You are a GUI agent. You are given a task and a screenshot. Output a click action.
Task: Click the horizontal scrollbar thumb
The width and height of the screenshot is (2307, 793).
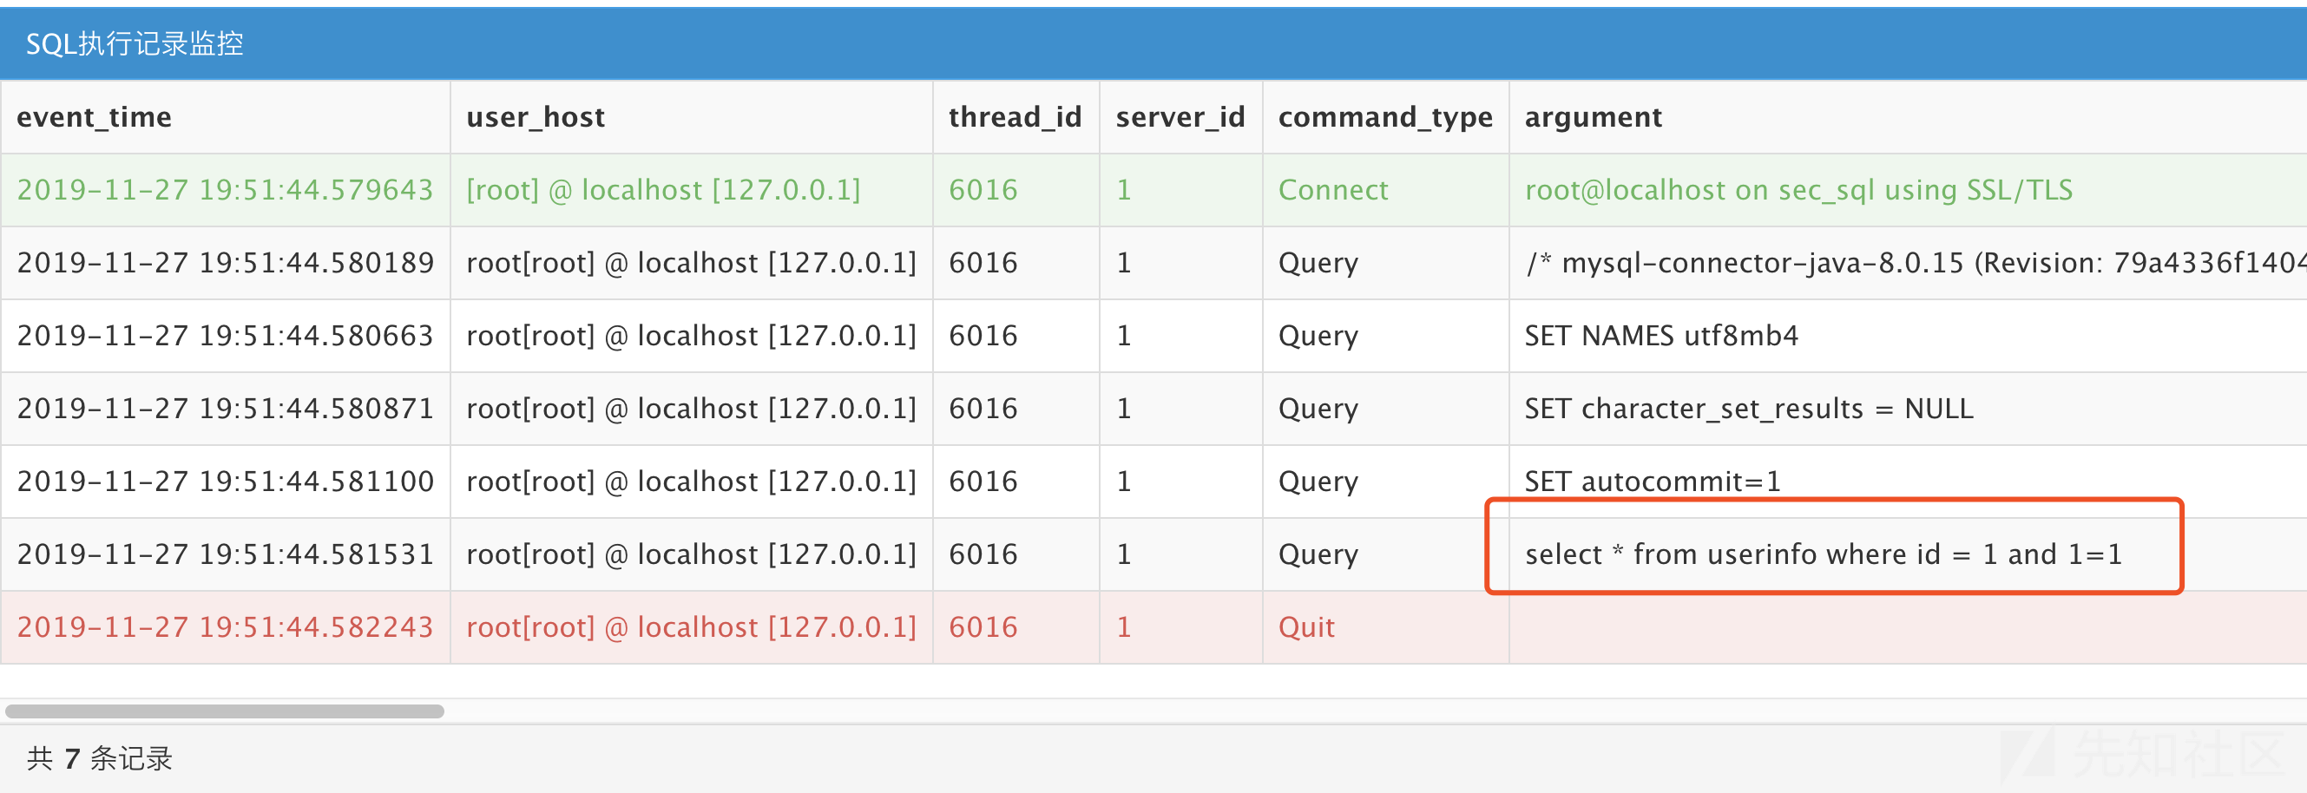(224, 711)
